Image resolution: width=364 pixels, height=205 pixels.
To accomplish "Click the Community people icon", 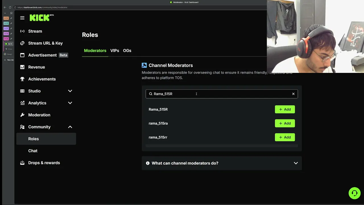I will point(22,127).
